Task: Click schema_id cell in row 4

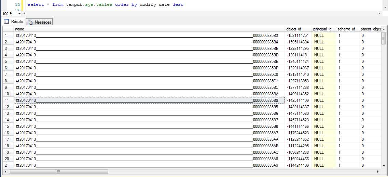Action: 347,55
